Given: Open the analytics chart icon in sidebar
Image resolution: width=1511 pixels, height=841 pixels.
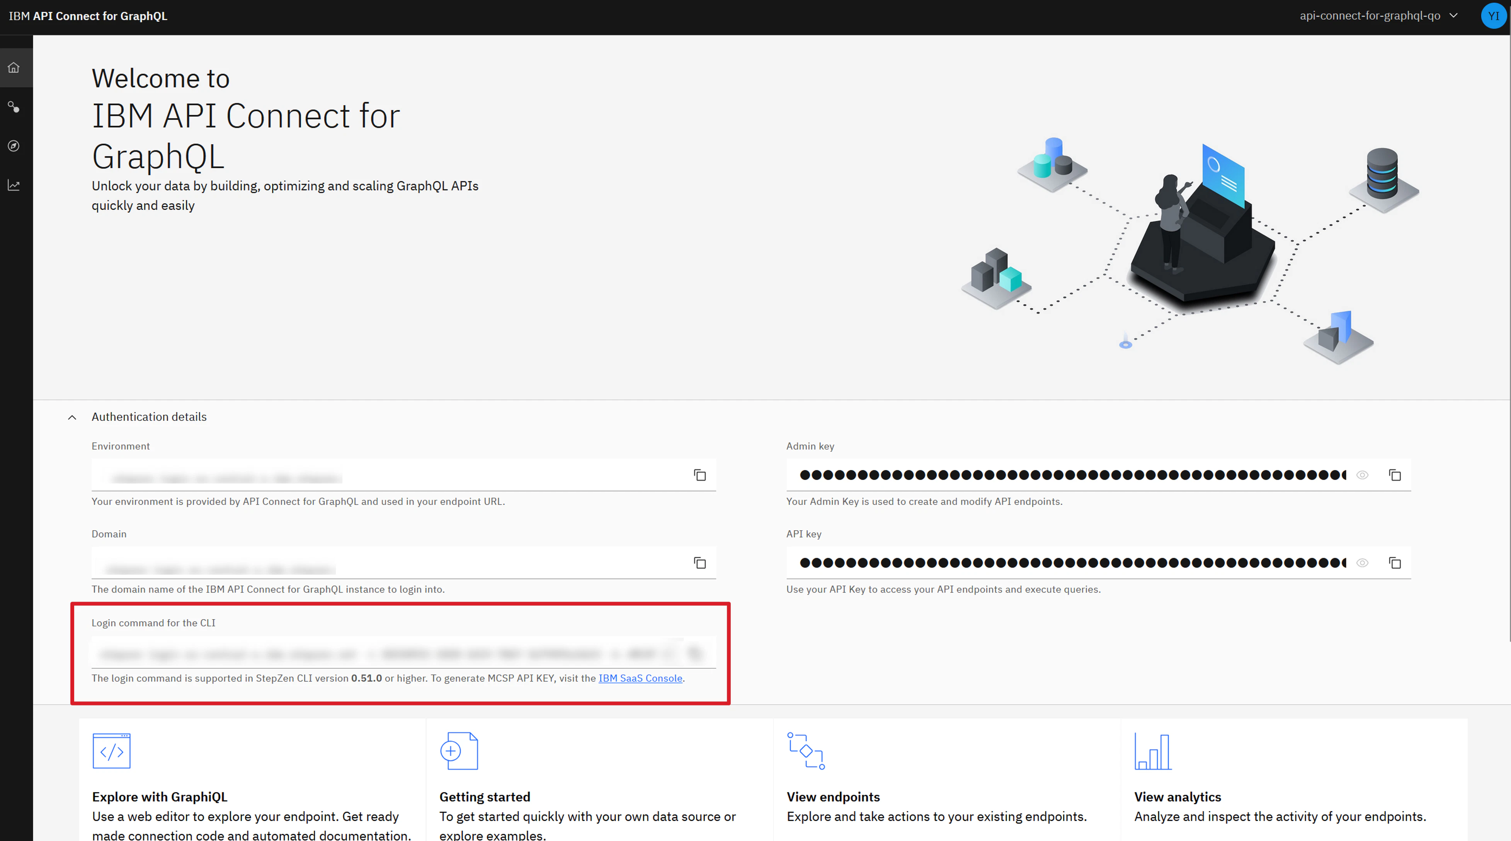Looking at the screenshot, I should 14,186.
